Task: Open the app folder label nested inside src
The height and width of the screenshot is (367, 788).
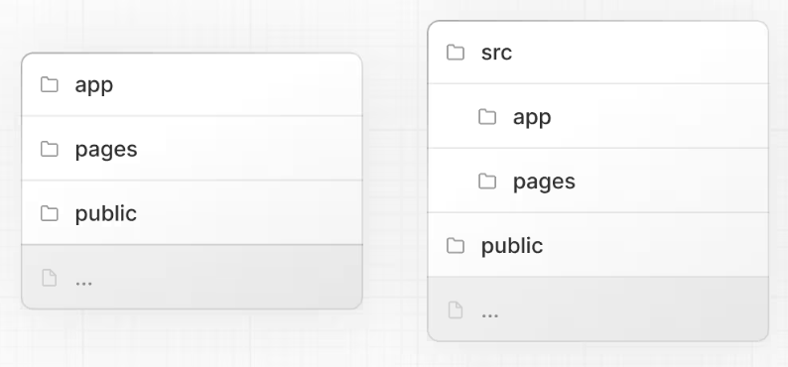Action: [532, 118]
